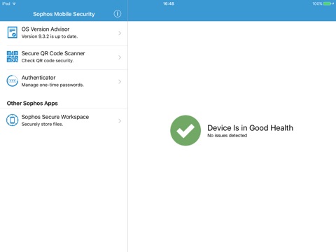Open Sophos Secure Workspace app link

click(x=64, y=120)
